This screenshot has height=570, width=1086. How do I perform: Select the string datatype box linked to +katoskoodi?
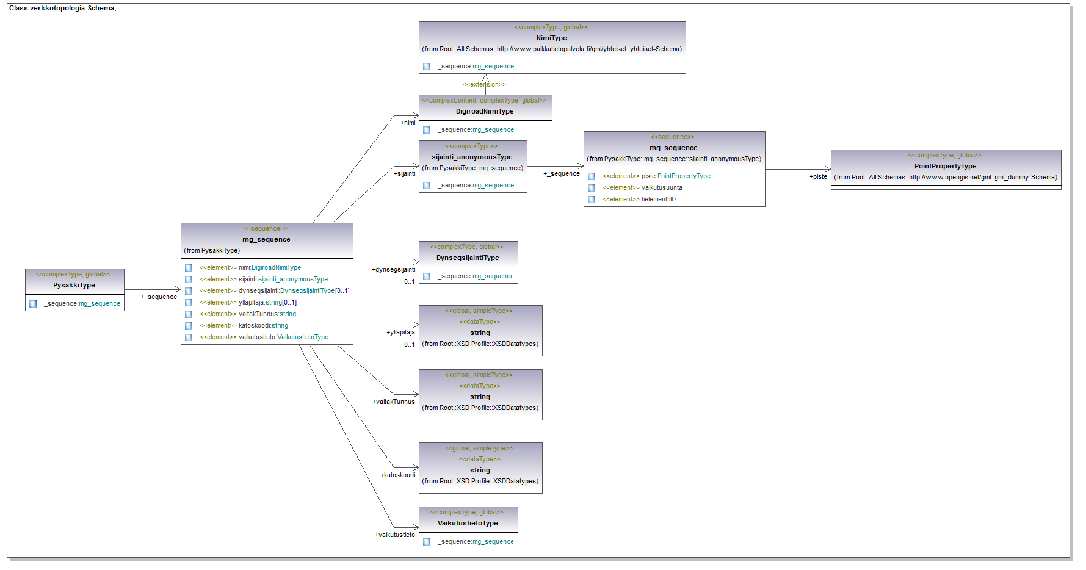(x=480, y=468)
